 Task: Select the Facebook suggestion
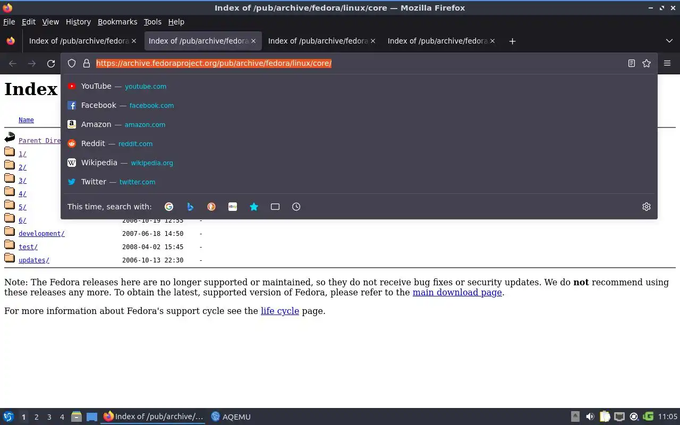pyautogui.click(x=359, y=105)
